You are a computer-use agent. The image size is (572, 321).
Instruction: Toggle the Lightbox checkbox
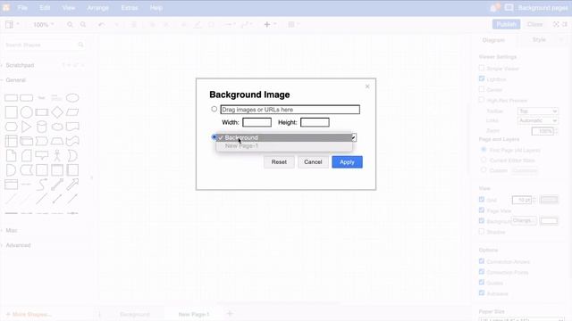pyautogui.click(x=482, y=78)
